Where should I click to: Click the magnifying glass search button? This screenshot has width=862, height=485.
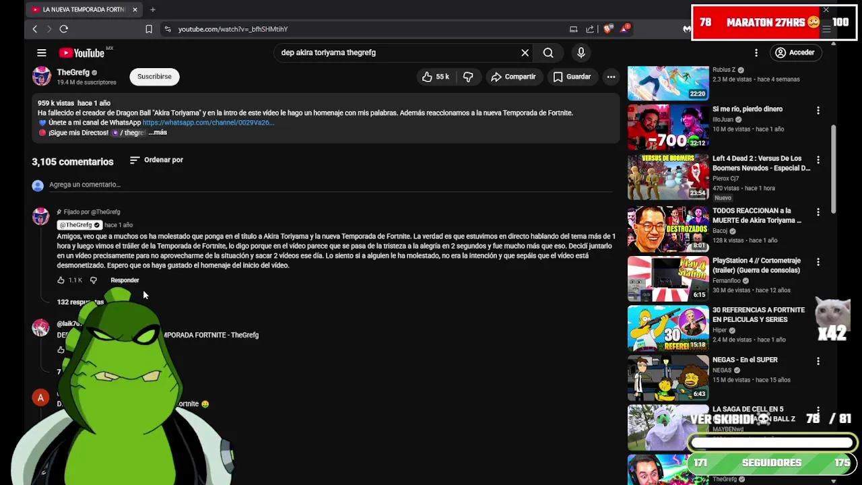click(548, 53)
